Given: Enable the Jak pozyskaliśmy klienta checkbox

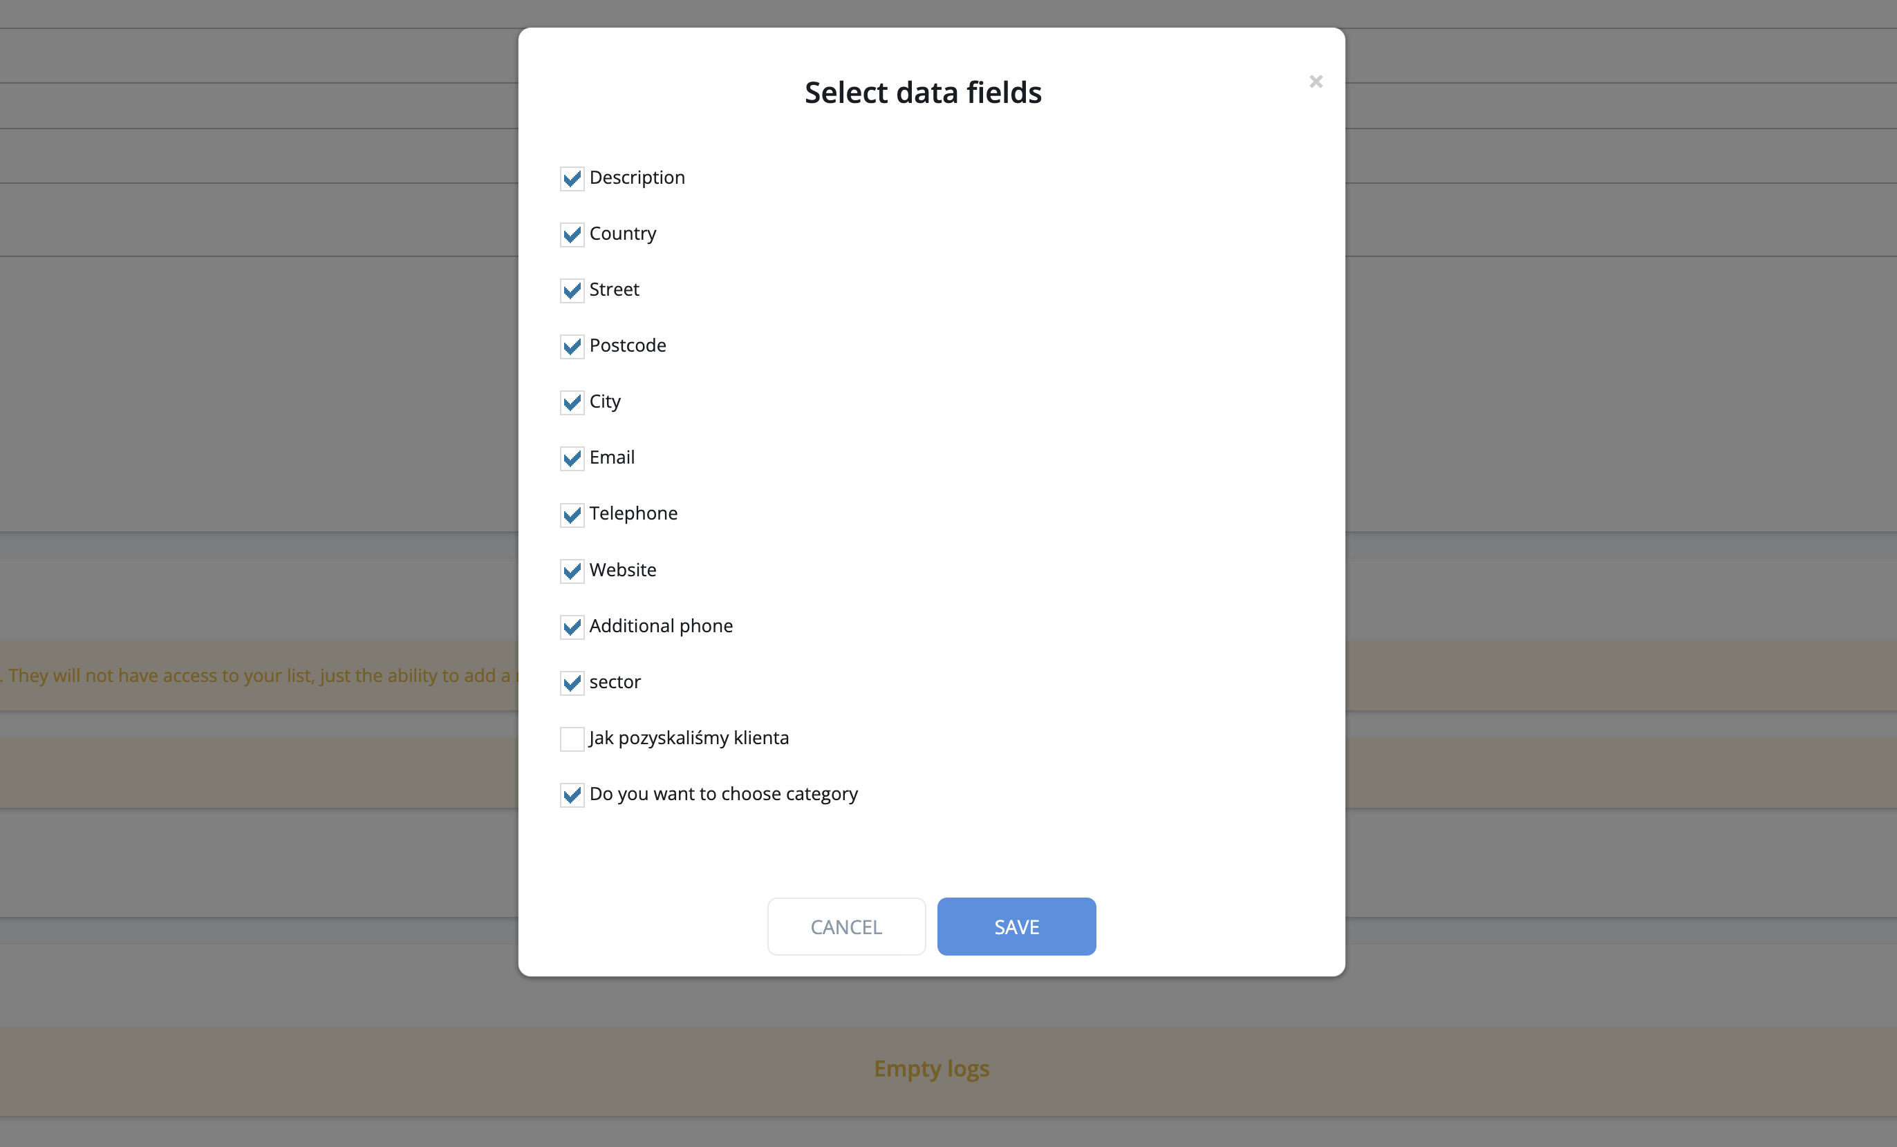Looking at the screenshot, I should [572, 739].
